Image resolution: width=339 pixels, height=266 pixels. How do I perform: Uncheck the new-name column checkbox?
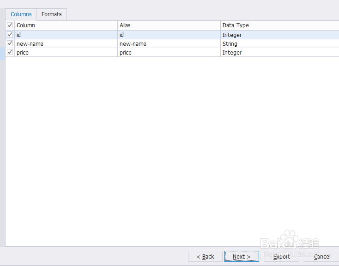coord(10,43)
